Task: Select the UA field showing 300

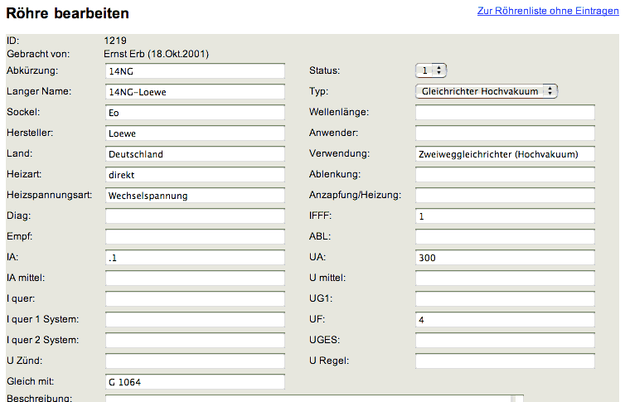Action: (505, 258)
